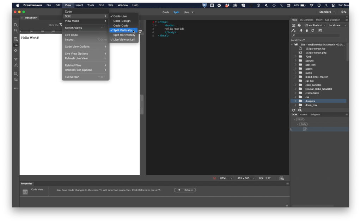Switch to the CSS Designer tab
Image resolution: width=361 pixels, height=223 pixels.
click(332, 20)
